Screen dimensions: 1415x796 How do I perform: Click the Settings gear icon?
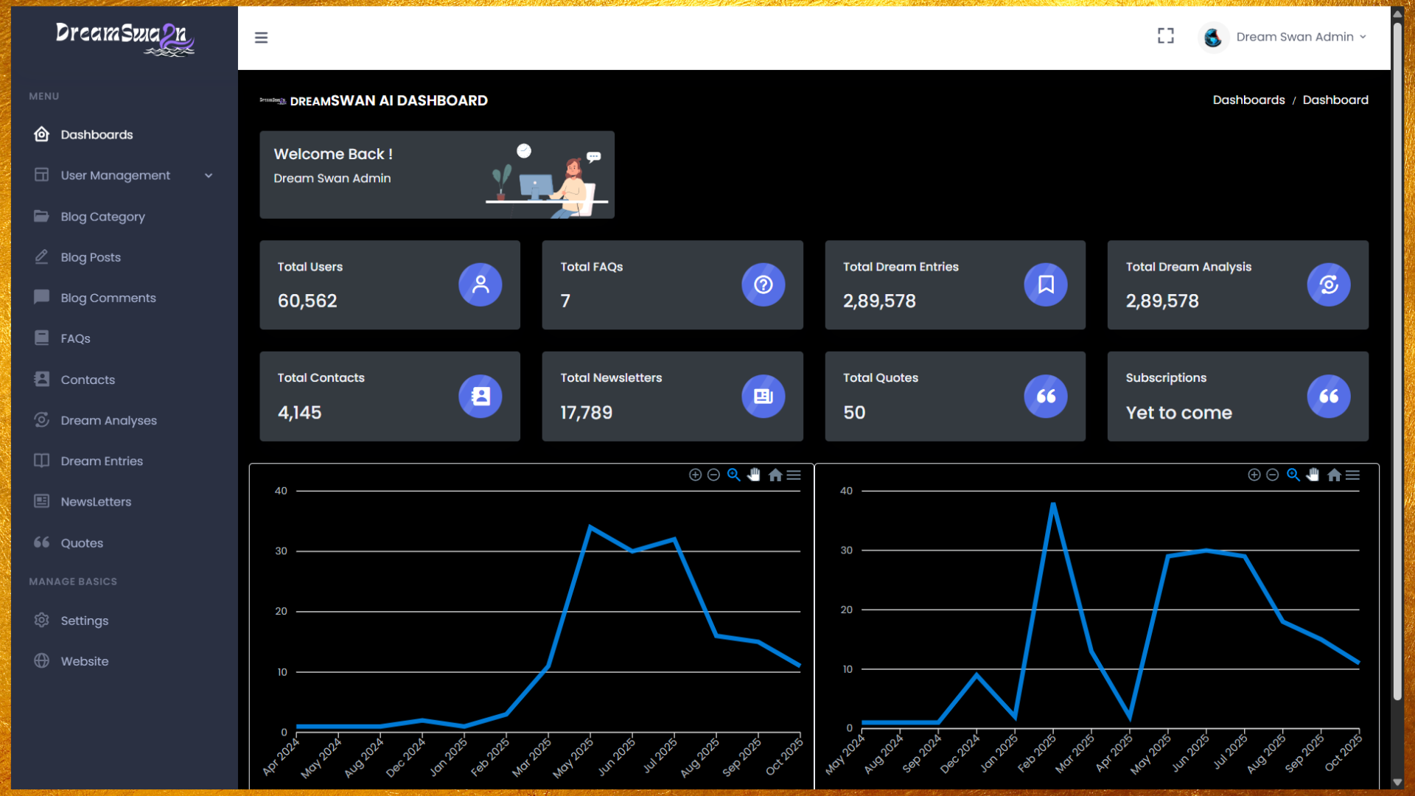point(42,620)
